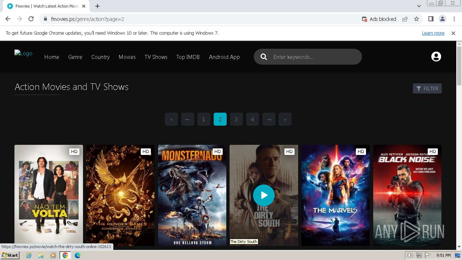The image size is (462, 260).
Task: Click the share page icon
Action: pos(405,19)
